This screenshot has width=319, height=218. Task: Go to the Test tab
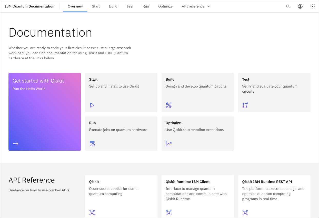(130, 6)
